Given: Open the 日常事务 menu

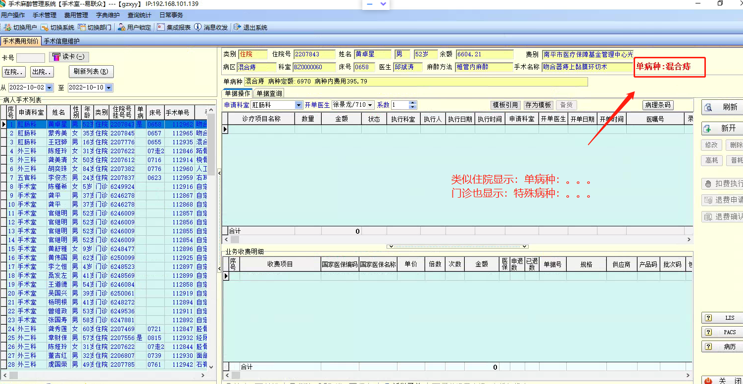Looking at the screenshot, I should click(x=171, y=15).
